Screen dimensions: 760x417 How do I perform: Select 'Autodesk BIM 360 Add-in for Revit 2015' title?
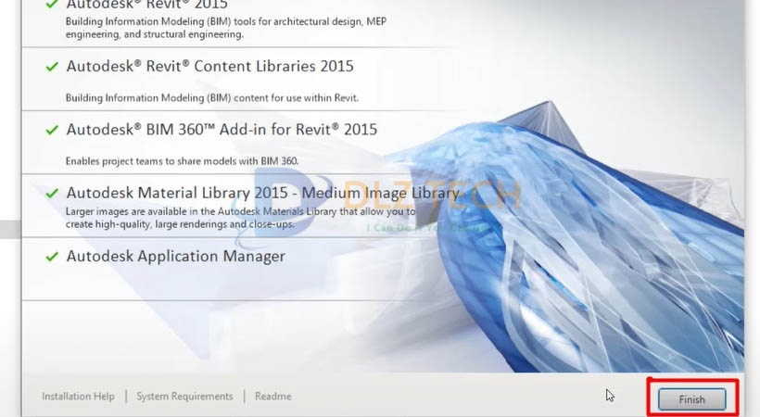(222, 130)
